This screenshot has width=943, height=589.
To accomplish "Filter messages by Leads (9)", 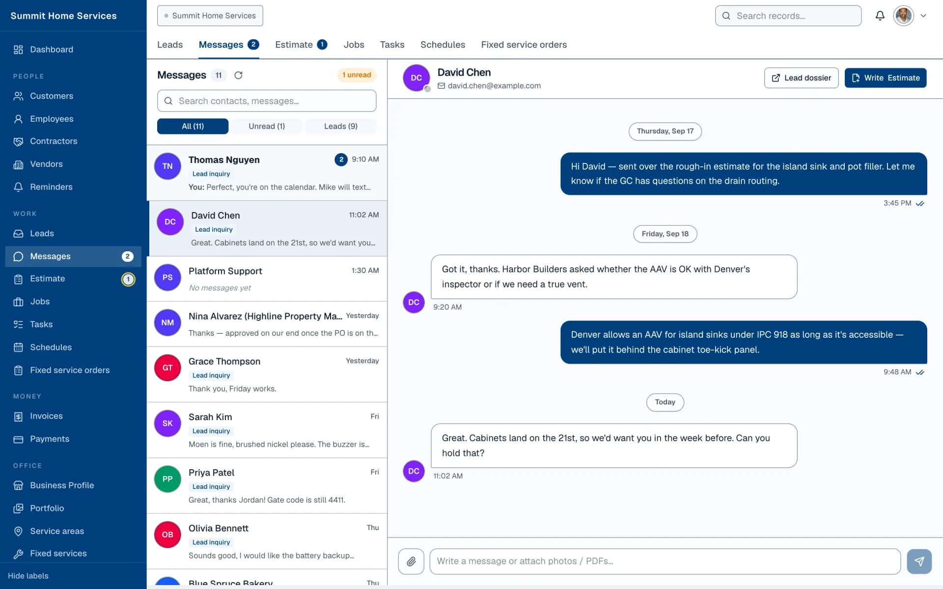I will pos(341,126).
